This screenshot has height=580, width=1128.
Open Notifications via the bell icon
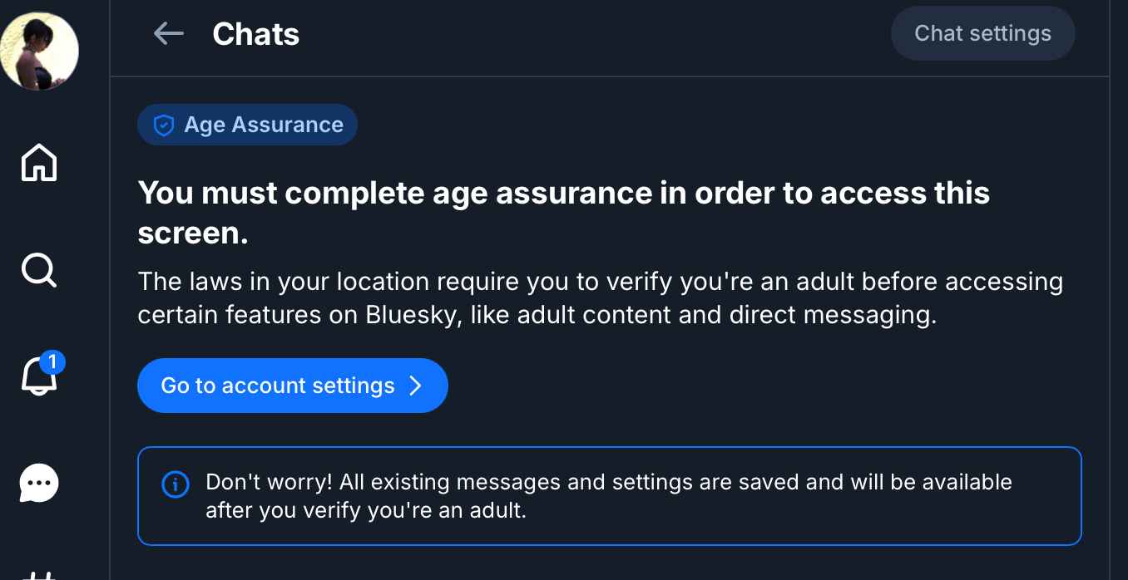coord(37,378)
